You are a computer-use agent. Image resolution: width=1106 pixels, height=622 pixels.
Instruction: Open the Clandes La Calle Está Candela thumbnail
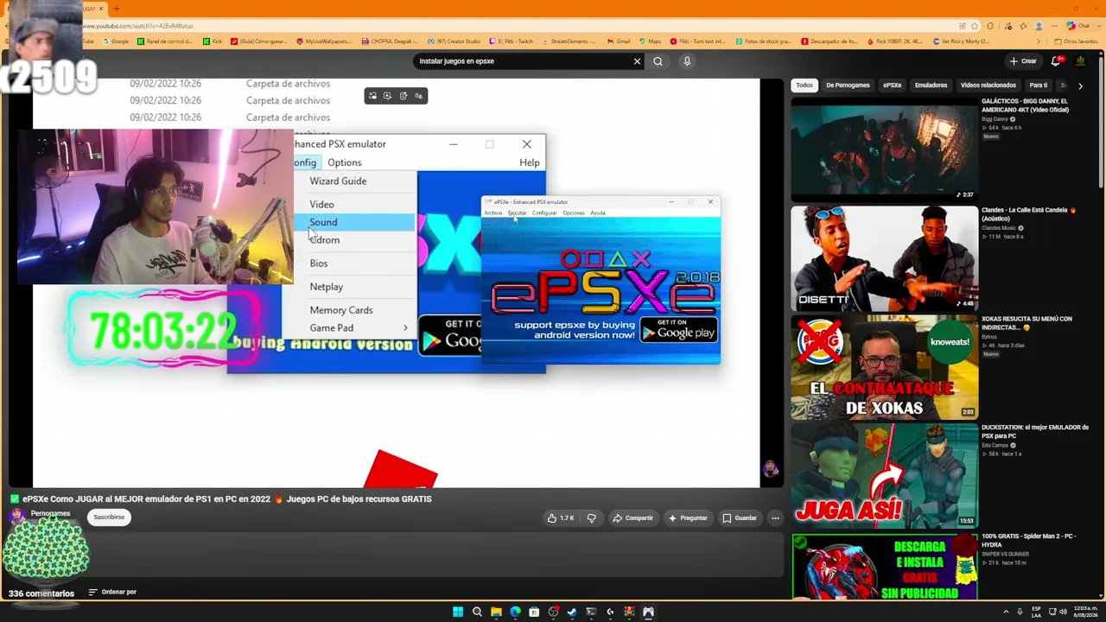pos(885,257)
